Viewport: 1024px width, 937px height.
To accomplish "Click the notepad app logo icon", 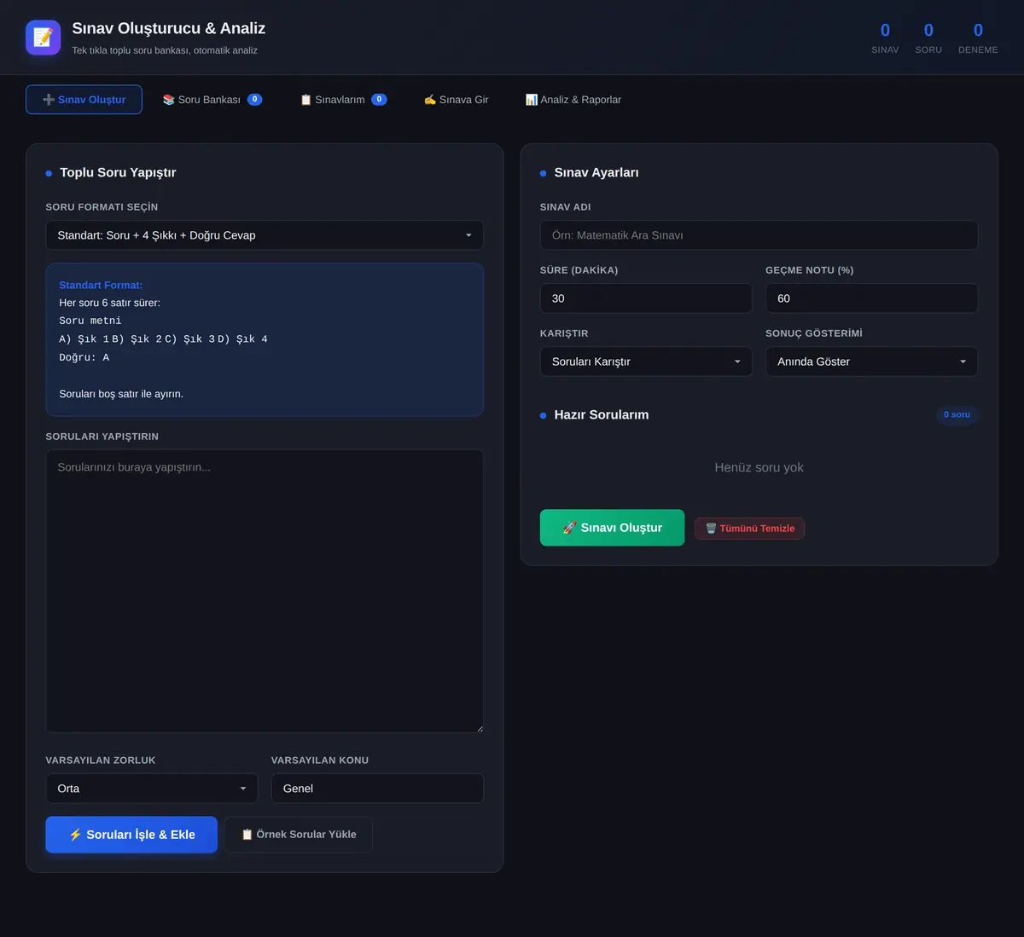I will pos(43,38).
